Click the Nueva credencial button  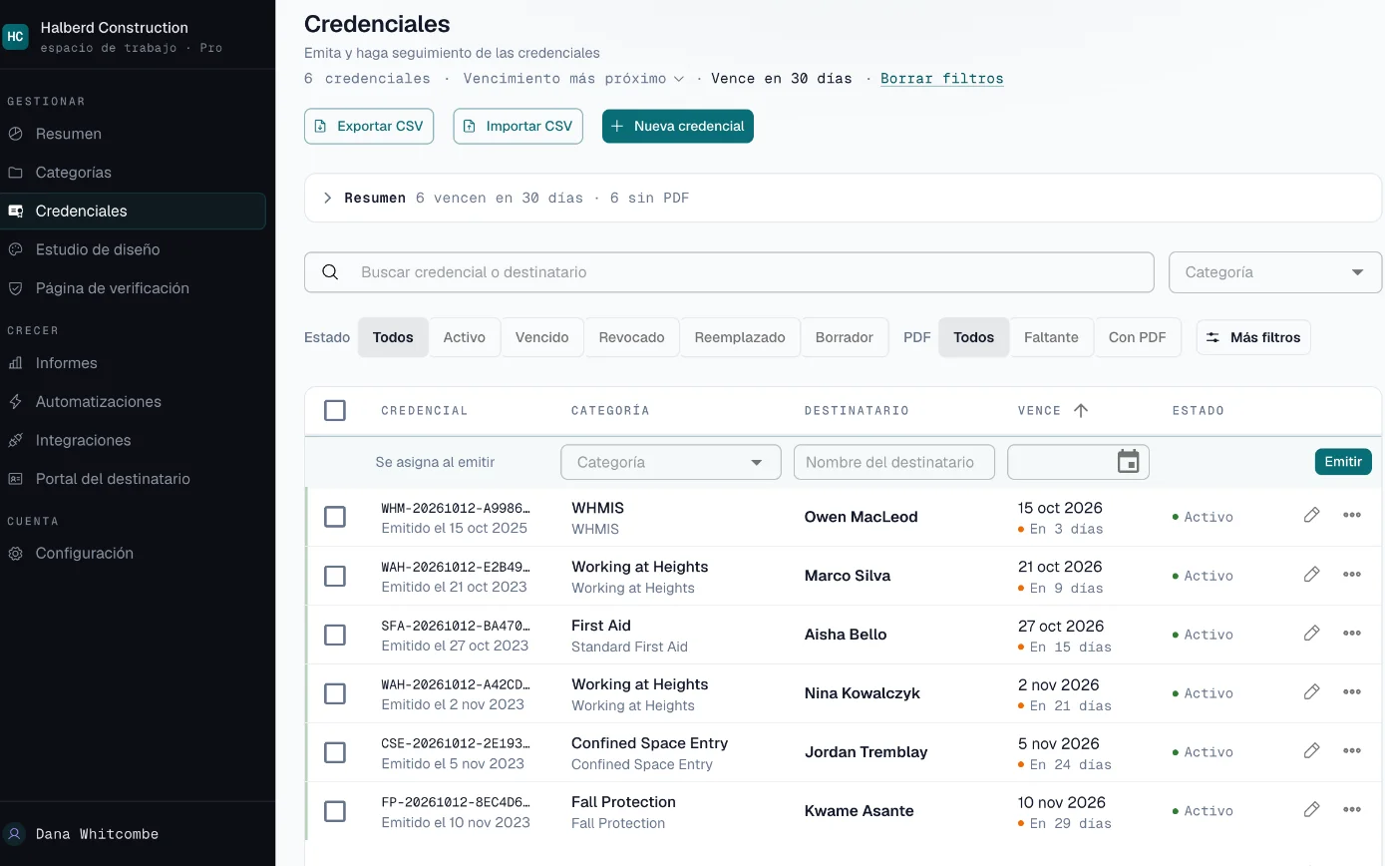pos(678,126)
